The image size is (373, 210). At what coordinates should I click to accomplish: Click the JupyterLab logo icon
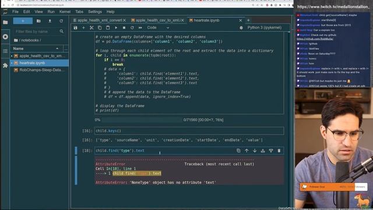tap(5, 12)
